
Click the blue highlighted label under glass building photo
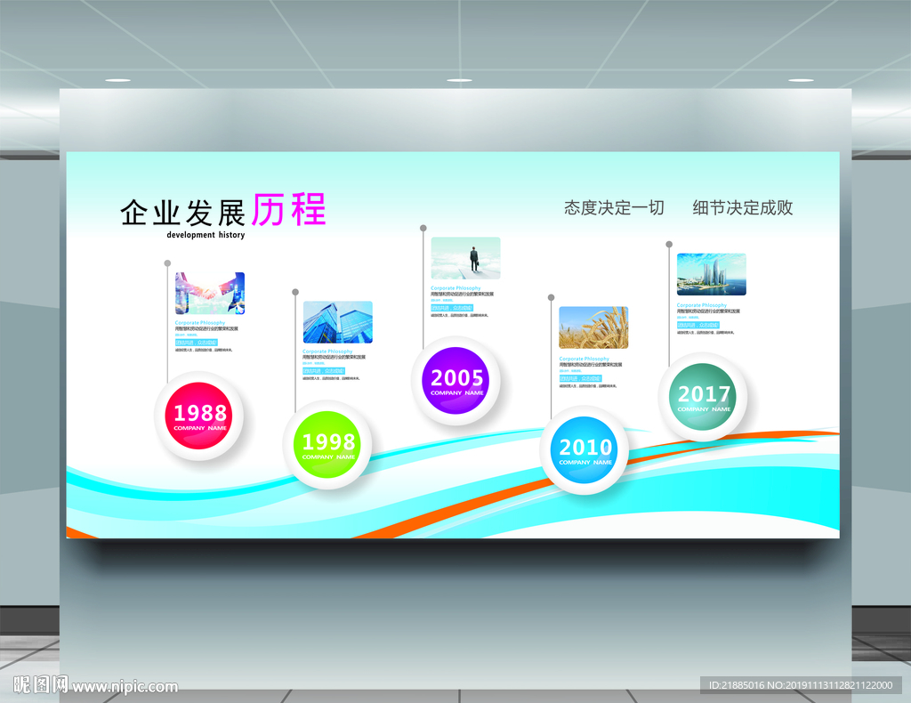click(x=324, y=371)
